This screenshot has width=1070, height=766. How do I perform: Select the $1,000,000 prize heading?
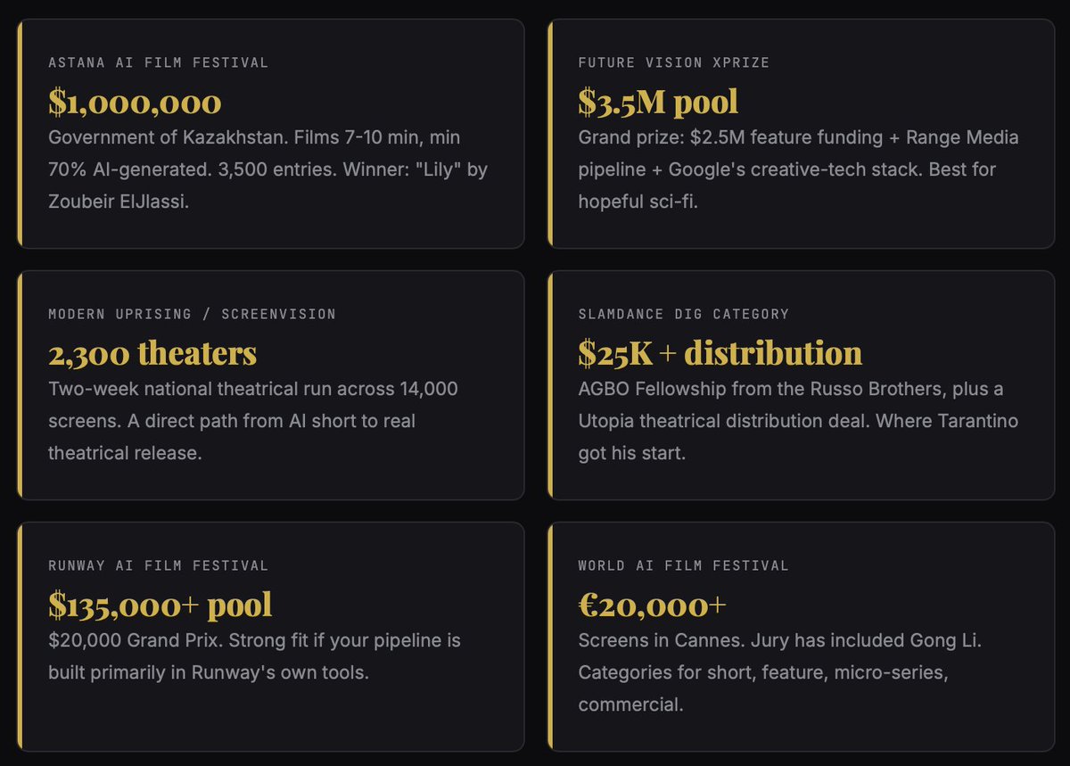[135, 102]
